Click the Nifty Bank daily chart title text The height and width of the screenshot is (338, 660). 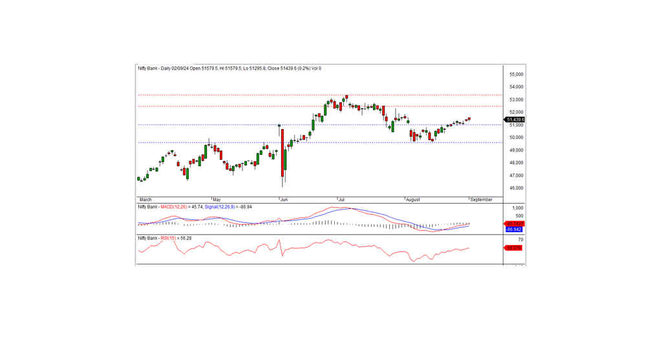coord(230,68)
